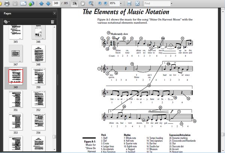This screenshot has width=225, height=153.
Task: Zoom in with the plus button
Action: (x=105, y=3)
